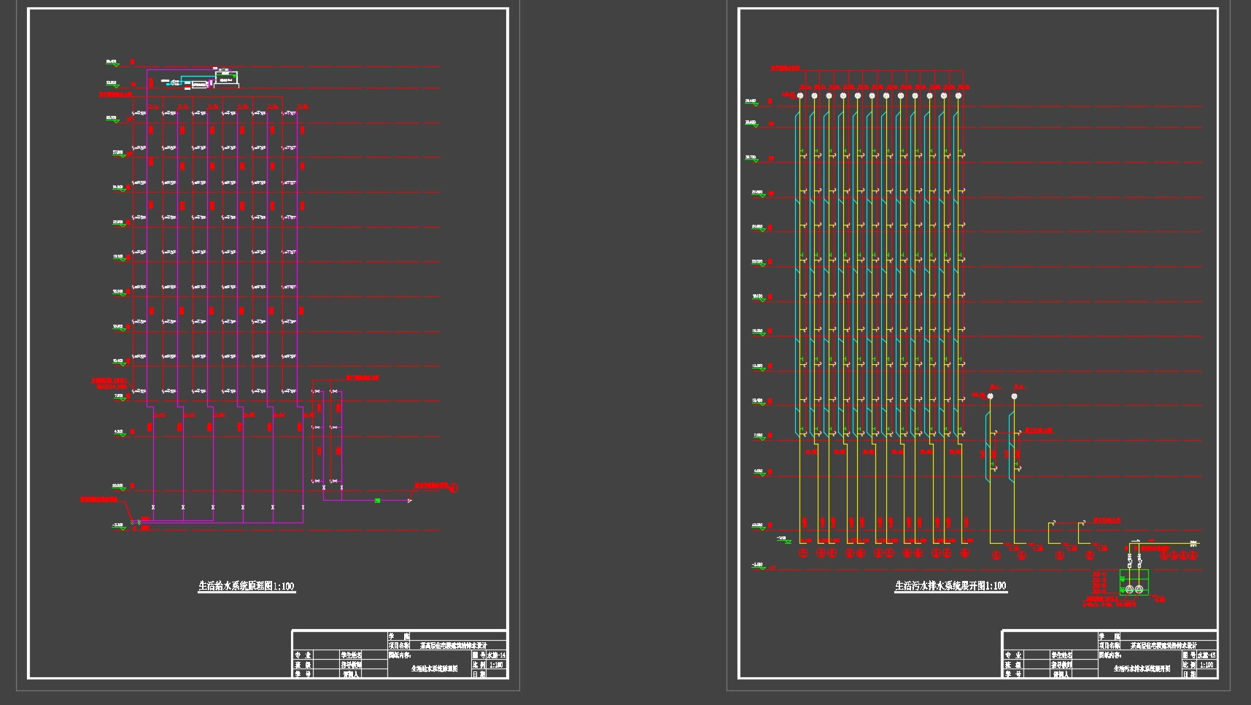Select the last roof vent cap on main risers
Image resolution: width=1251 pixels, height=705 pixels.
[x=958, y=96]
